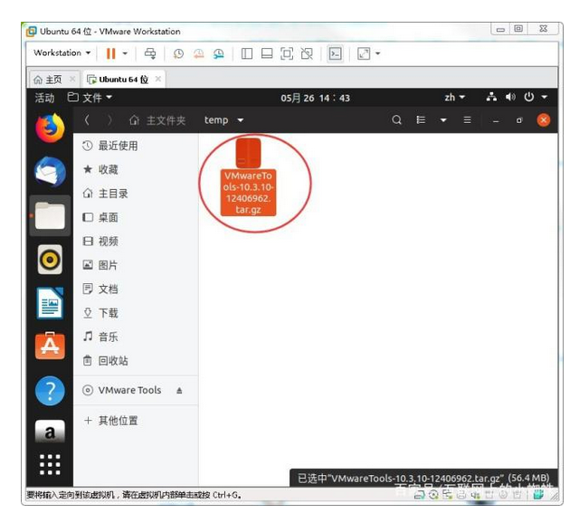Search files with the magnifier icon
Screen dimensions: 579x513
coord(396,120)
